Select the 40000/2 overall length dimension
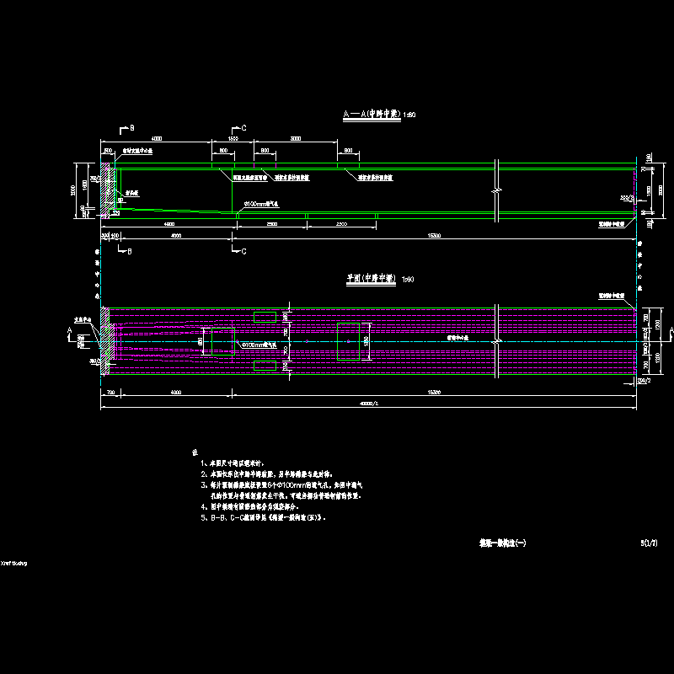Screen dimensions: 674x674 coord(369,404)
